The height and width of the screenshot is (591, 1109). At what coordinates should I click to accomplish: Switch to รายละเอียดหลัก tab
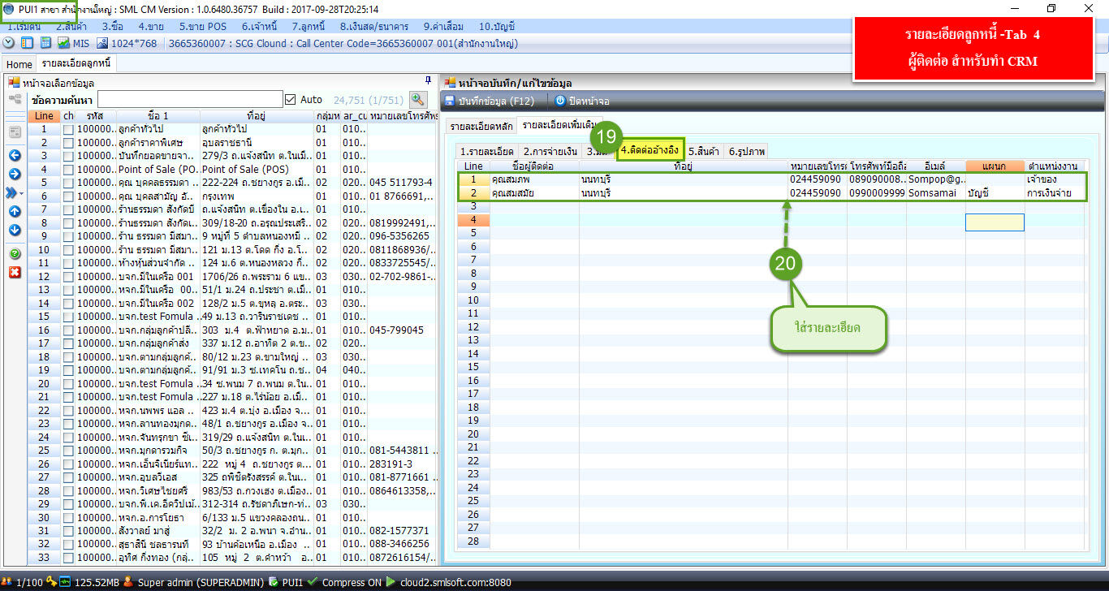481,126
